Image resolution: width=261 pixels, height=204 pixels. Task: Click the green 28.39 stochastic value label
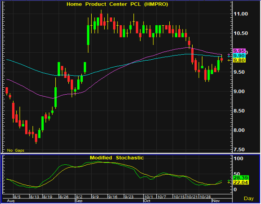pos(241,178)
